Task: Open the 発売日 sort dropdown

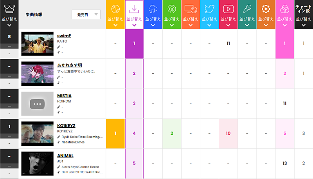Action: click(x=86, y=14)
